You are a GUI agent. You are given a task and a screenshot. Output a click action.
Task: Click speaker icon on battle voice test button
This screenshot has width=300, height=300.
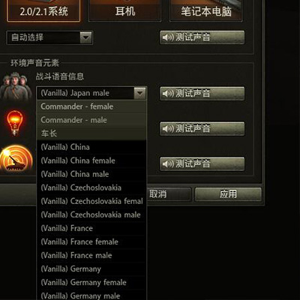point(168,94)
